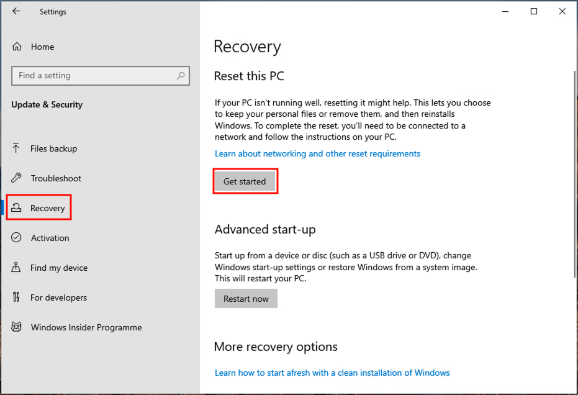Open the clean Windows installation link
Image resolution: width=578 pixels, height=395 pixels.
point(332,373)
